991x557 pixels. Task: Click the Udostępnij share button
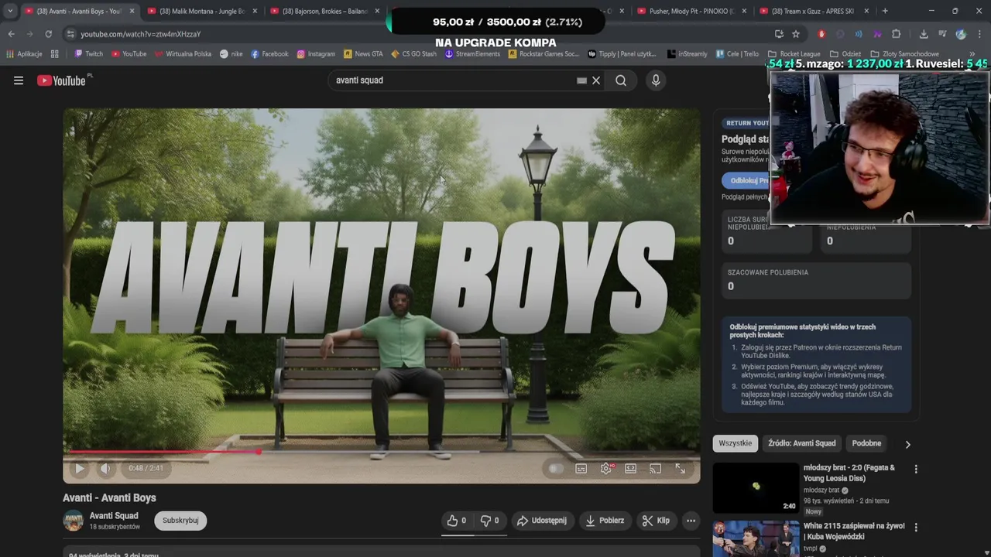542,521
